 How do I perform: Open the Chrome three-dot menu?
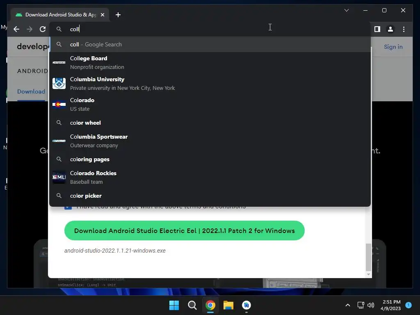click(x=404, y=29)
